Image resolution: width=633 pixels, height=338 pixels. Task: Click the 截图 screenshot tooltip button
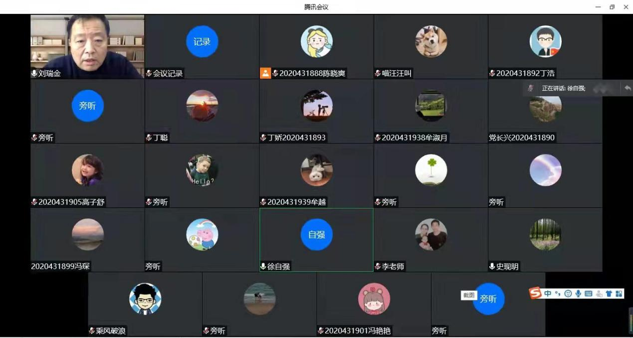pos(469,295)
